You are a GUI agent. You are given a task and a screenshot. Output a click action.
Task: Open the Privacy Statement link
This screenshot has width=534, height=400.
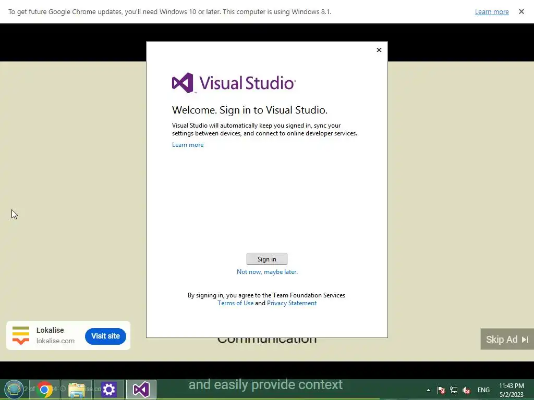(x=292, y=303)
